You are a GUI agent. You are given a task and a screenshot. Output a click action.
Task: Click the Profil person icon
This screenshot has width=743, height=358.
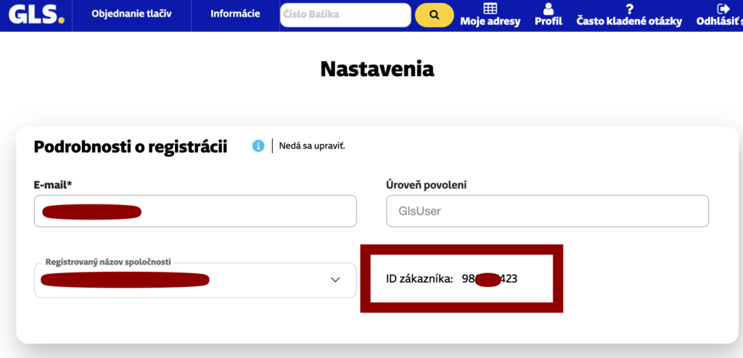pos(549,8)
